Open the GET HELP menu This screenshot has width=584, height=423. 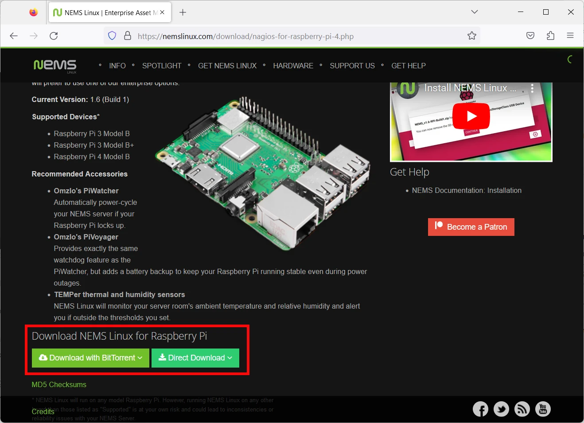pyautogui.click(x=409, y=66)
